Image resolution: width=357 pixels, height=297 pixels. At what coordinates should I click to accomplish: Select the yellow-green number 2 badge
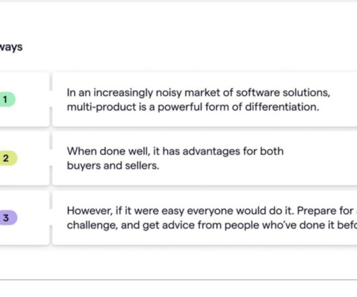(8, 158)
